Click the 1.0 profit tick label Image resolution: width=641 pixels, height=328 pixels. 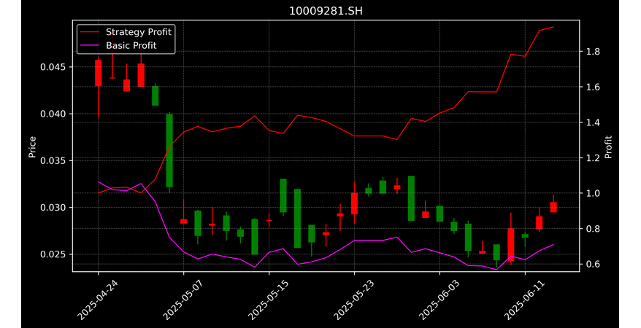click(591, 193)
